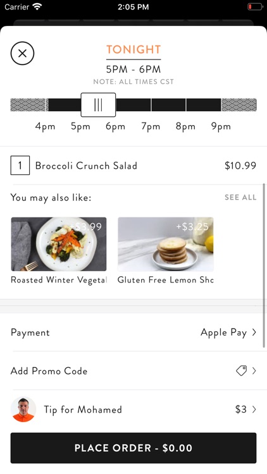Open the $3 tip amount chevron

click(x=254, y=410)
